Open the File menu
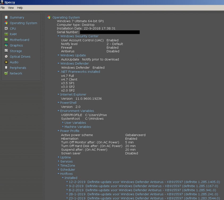This screenshot has width=224, height=200. tap(3, 8)
